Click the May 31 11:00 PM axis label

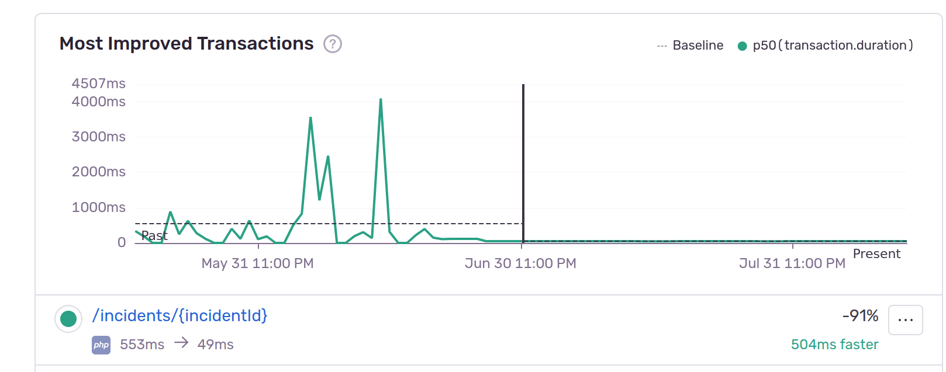[257, 263]
